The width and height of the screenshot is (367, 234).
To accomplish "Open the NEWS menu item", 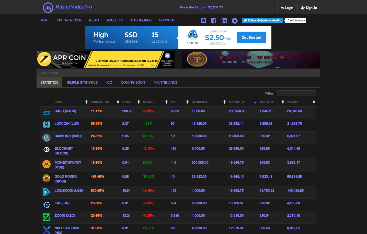I will tap(94, 20).
